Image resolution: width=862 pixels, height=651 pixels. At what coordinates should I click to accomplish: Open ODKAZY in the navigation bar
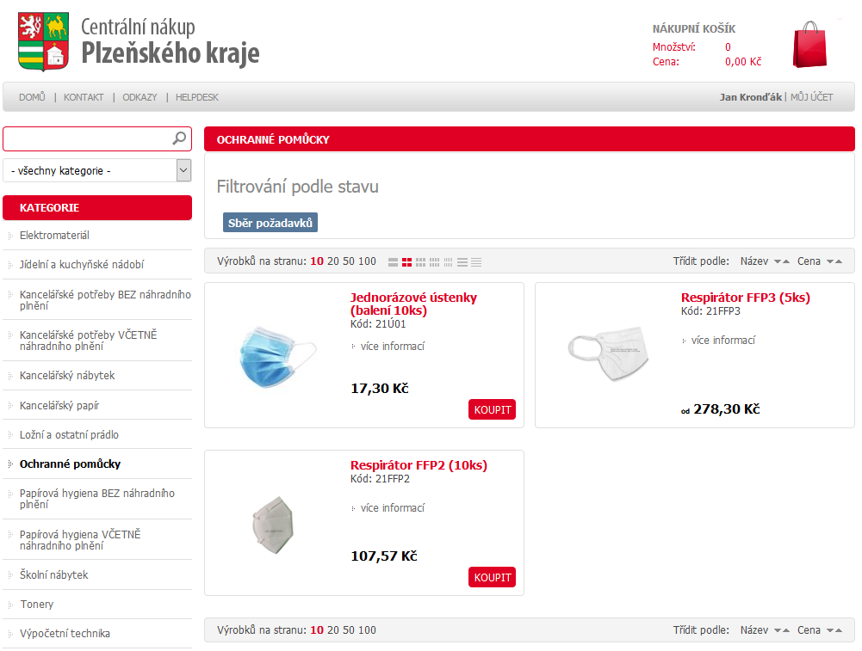pos(140,97)
